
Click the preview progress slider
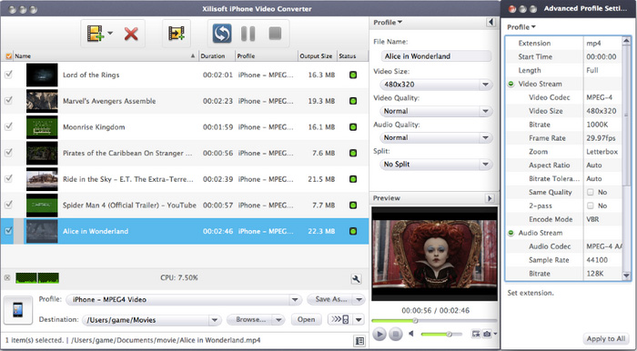click(x=434, y=321)
